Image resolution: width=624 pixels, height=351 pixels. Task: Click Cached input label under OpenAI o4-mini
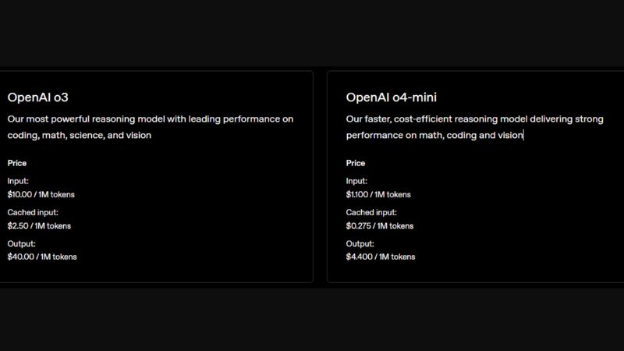click(371, 212)
